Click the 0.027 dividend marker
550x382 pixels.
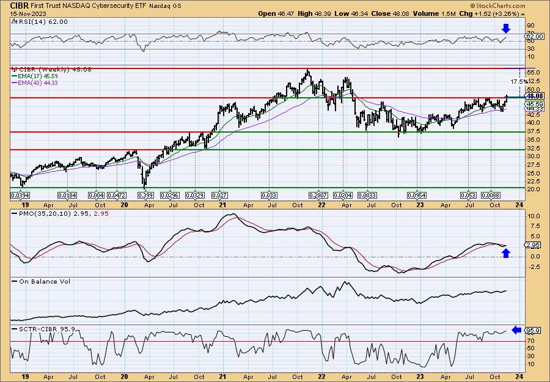[219, 196]
